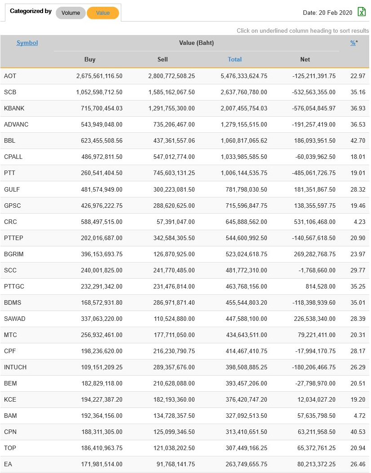Select the CPALL row symbol

pyautogui.click(x=13, y=157)
